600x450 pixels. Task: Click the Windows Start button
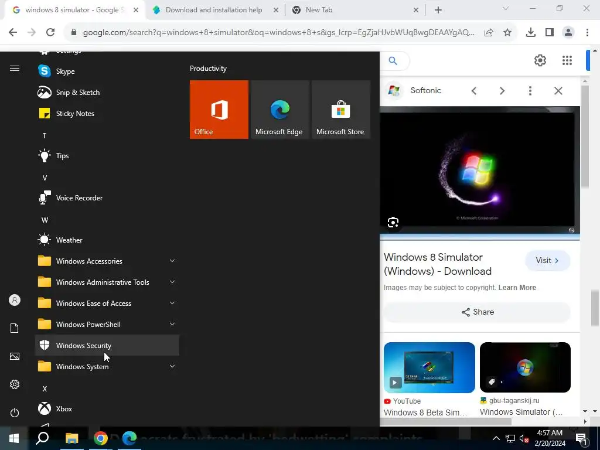(14, 438)
